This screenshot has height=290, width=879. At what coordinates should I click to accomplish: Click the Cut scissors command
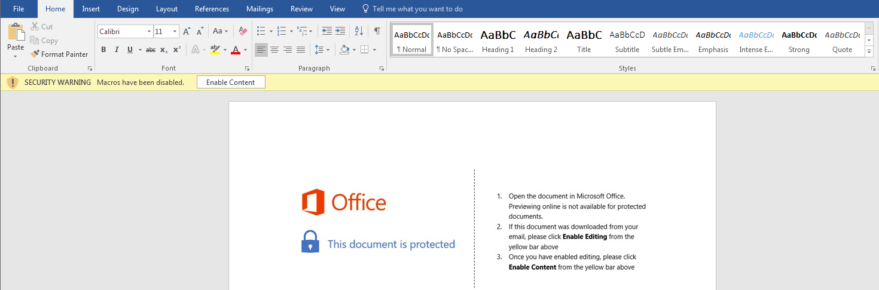pyautogui.click(x=42, y=27)
